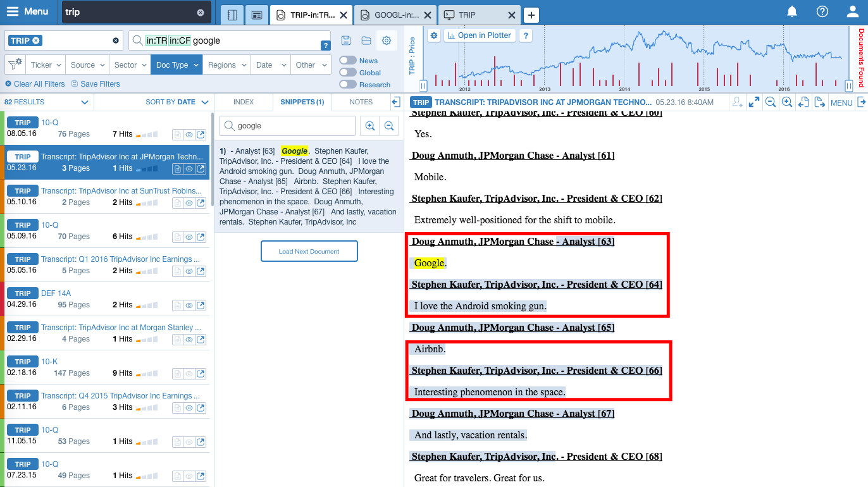This screenshot has height=487, width=868.
Task: Click the left handle of the chart range slider
Action: coord(424,85)
